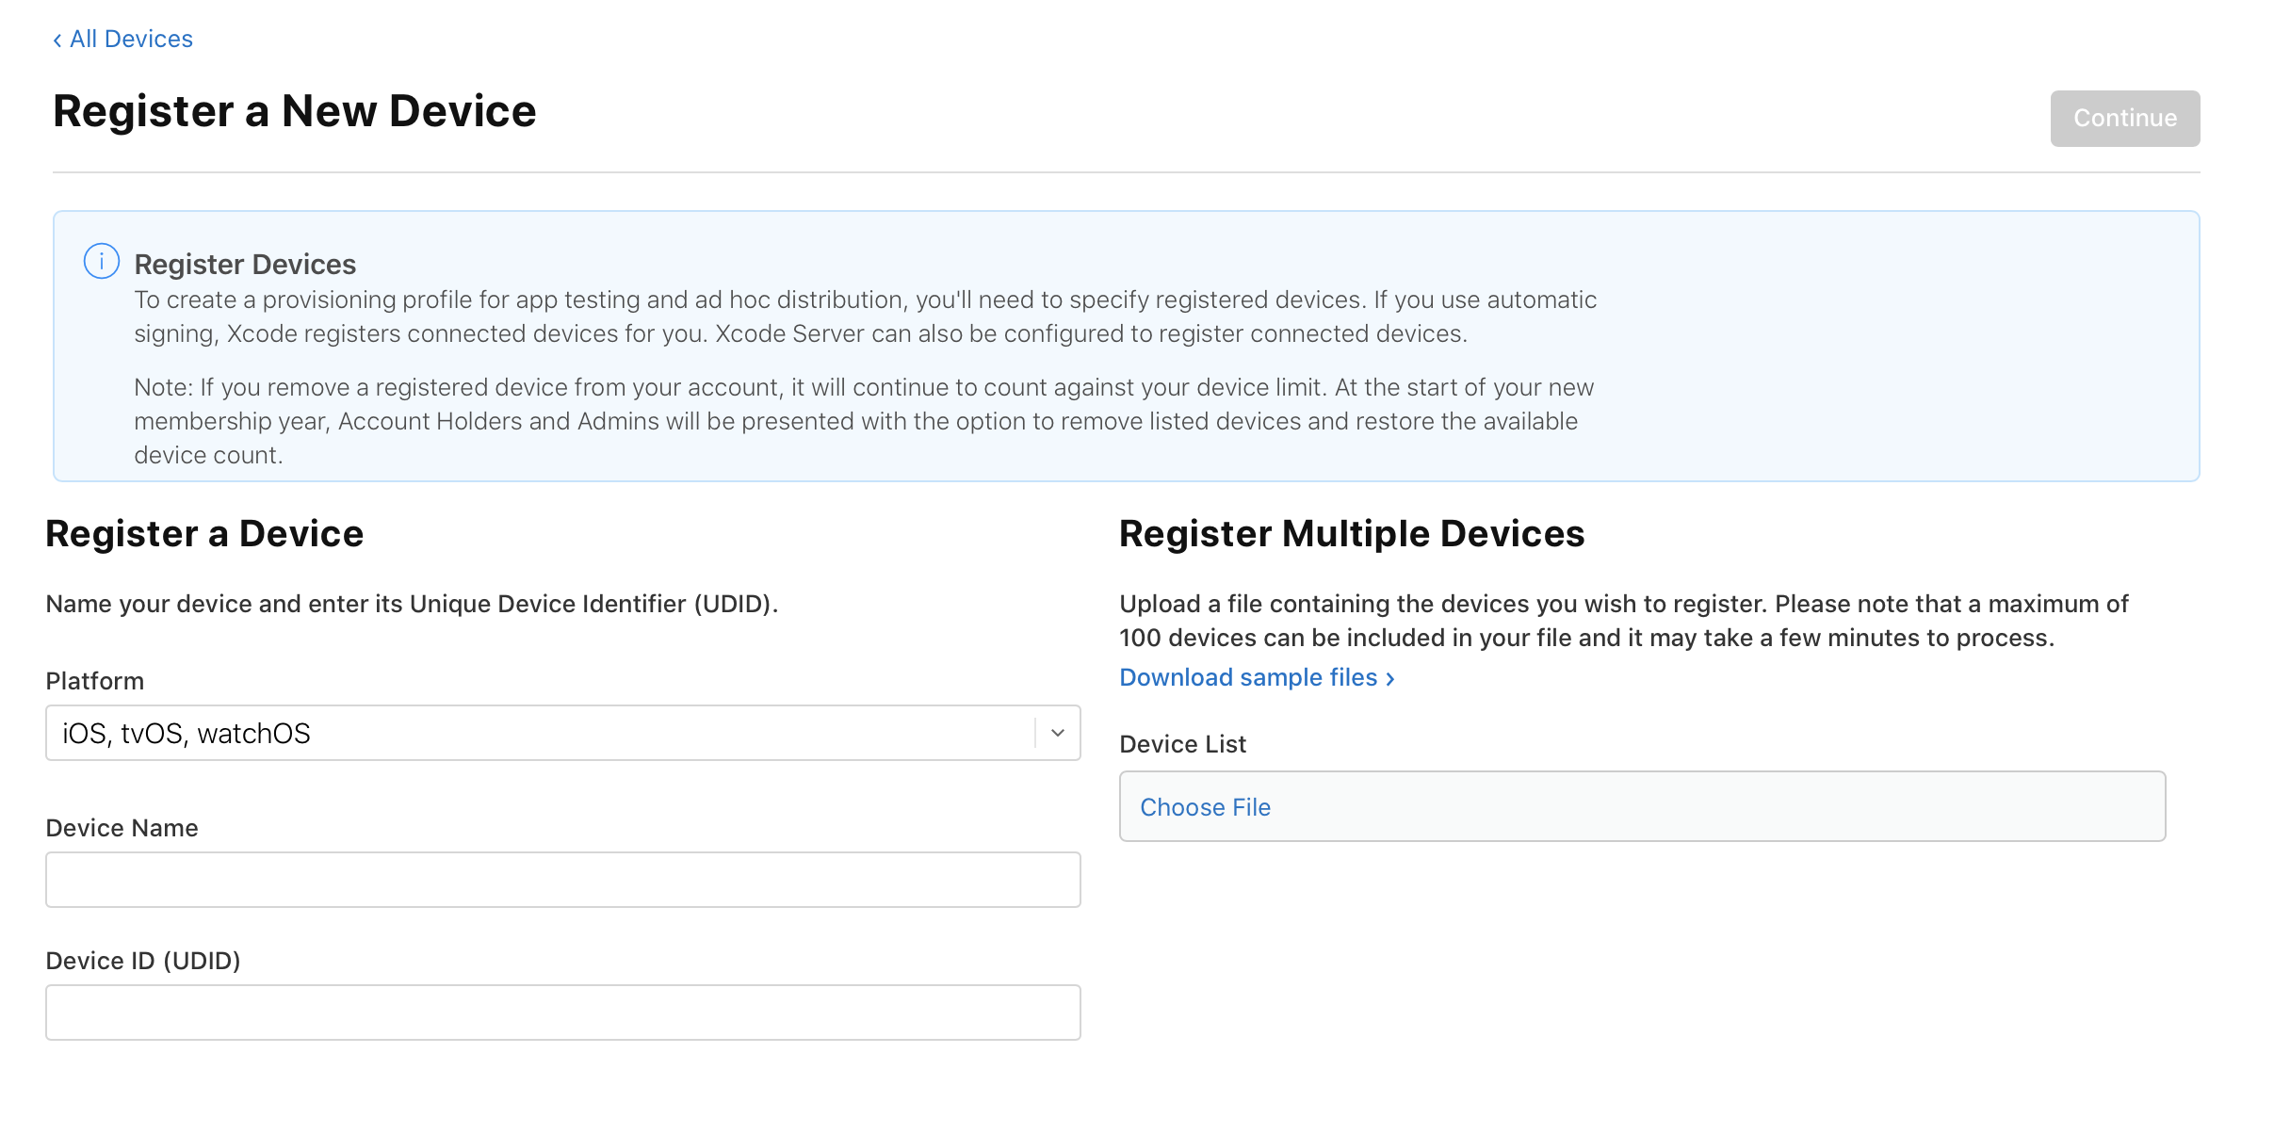Screen dimensions: 2274x1134
Task: Click the Device Name label
Action: tap(122, 828)
